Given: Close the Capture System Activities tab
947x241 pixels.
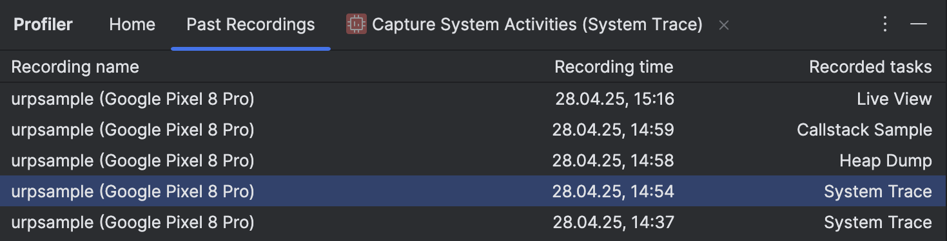Looking at the screenshot, I should (x=724, y=25).
